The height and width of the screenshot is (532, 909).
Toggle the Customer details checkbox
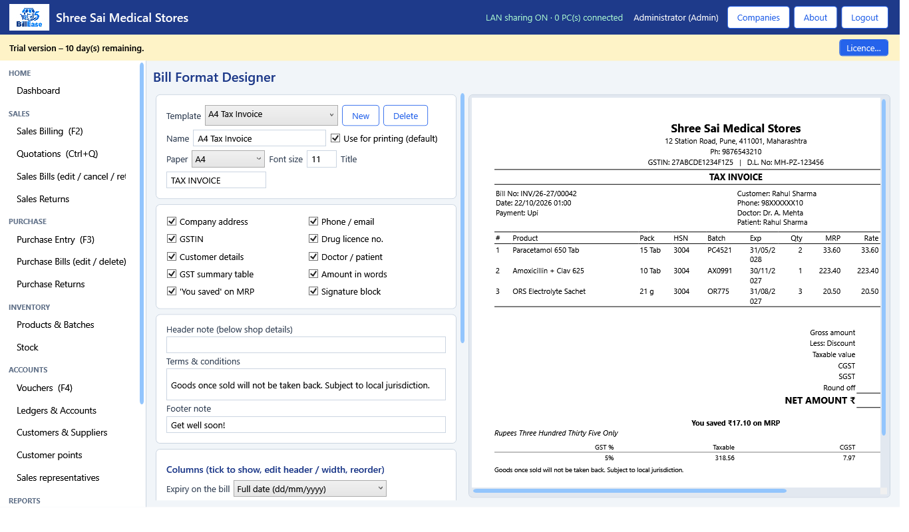click(172, 257)
